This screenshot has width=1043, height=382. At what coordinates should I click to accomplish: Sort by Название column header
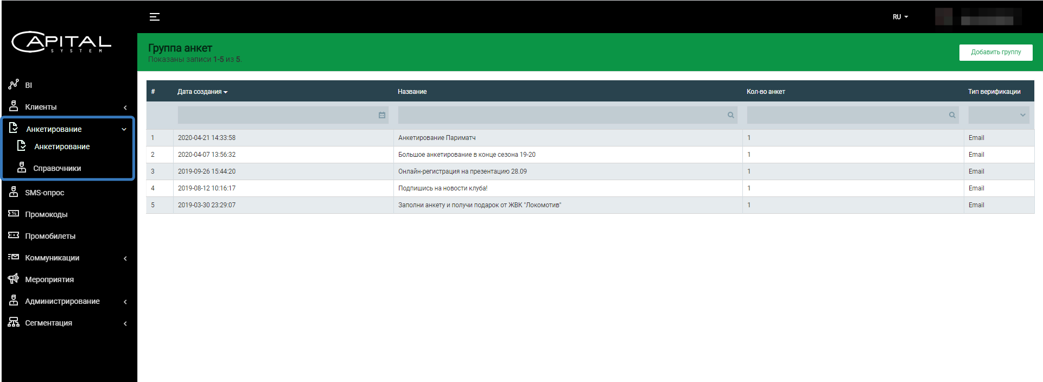pyautogui.click(x=412, y=92)
